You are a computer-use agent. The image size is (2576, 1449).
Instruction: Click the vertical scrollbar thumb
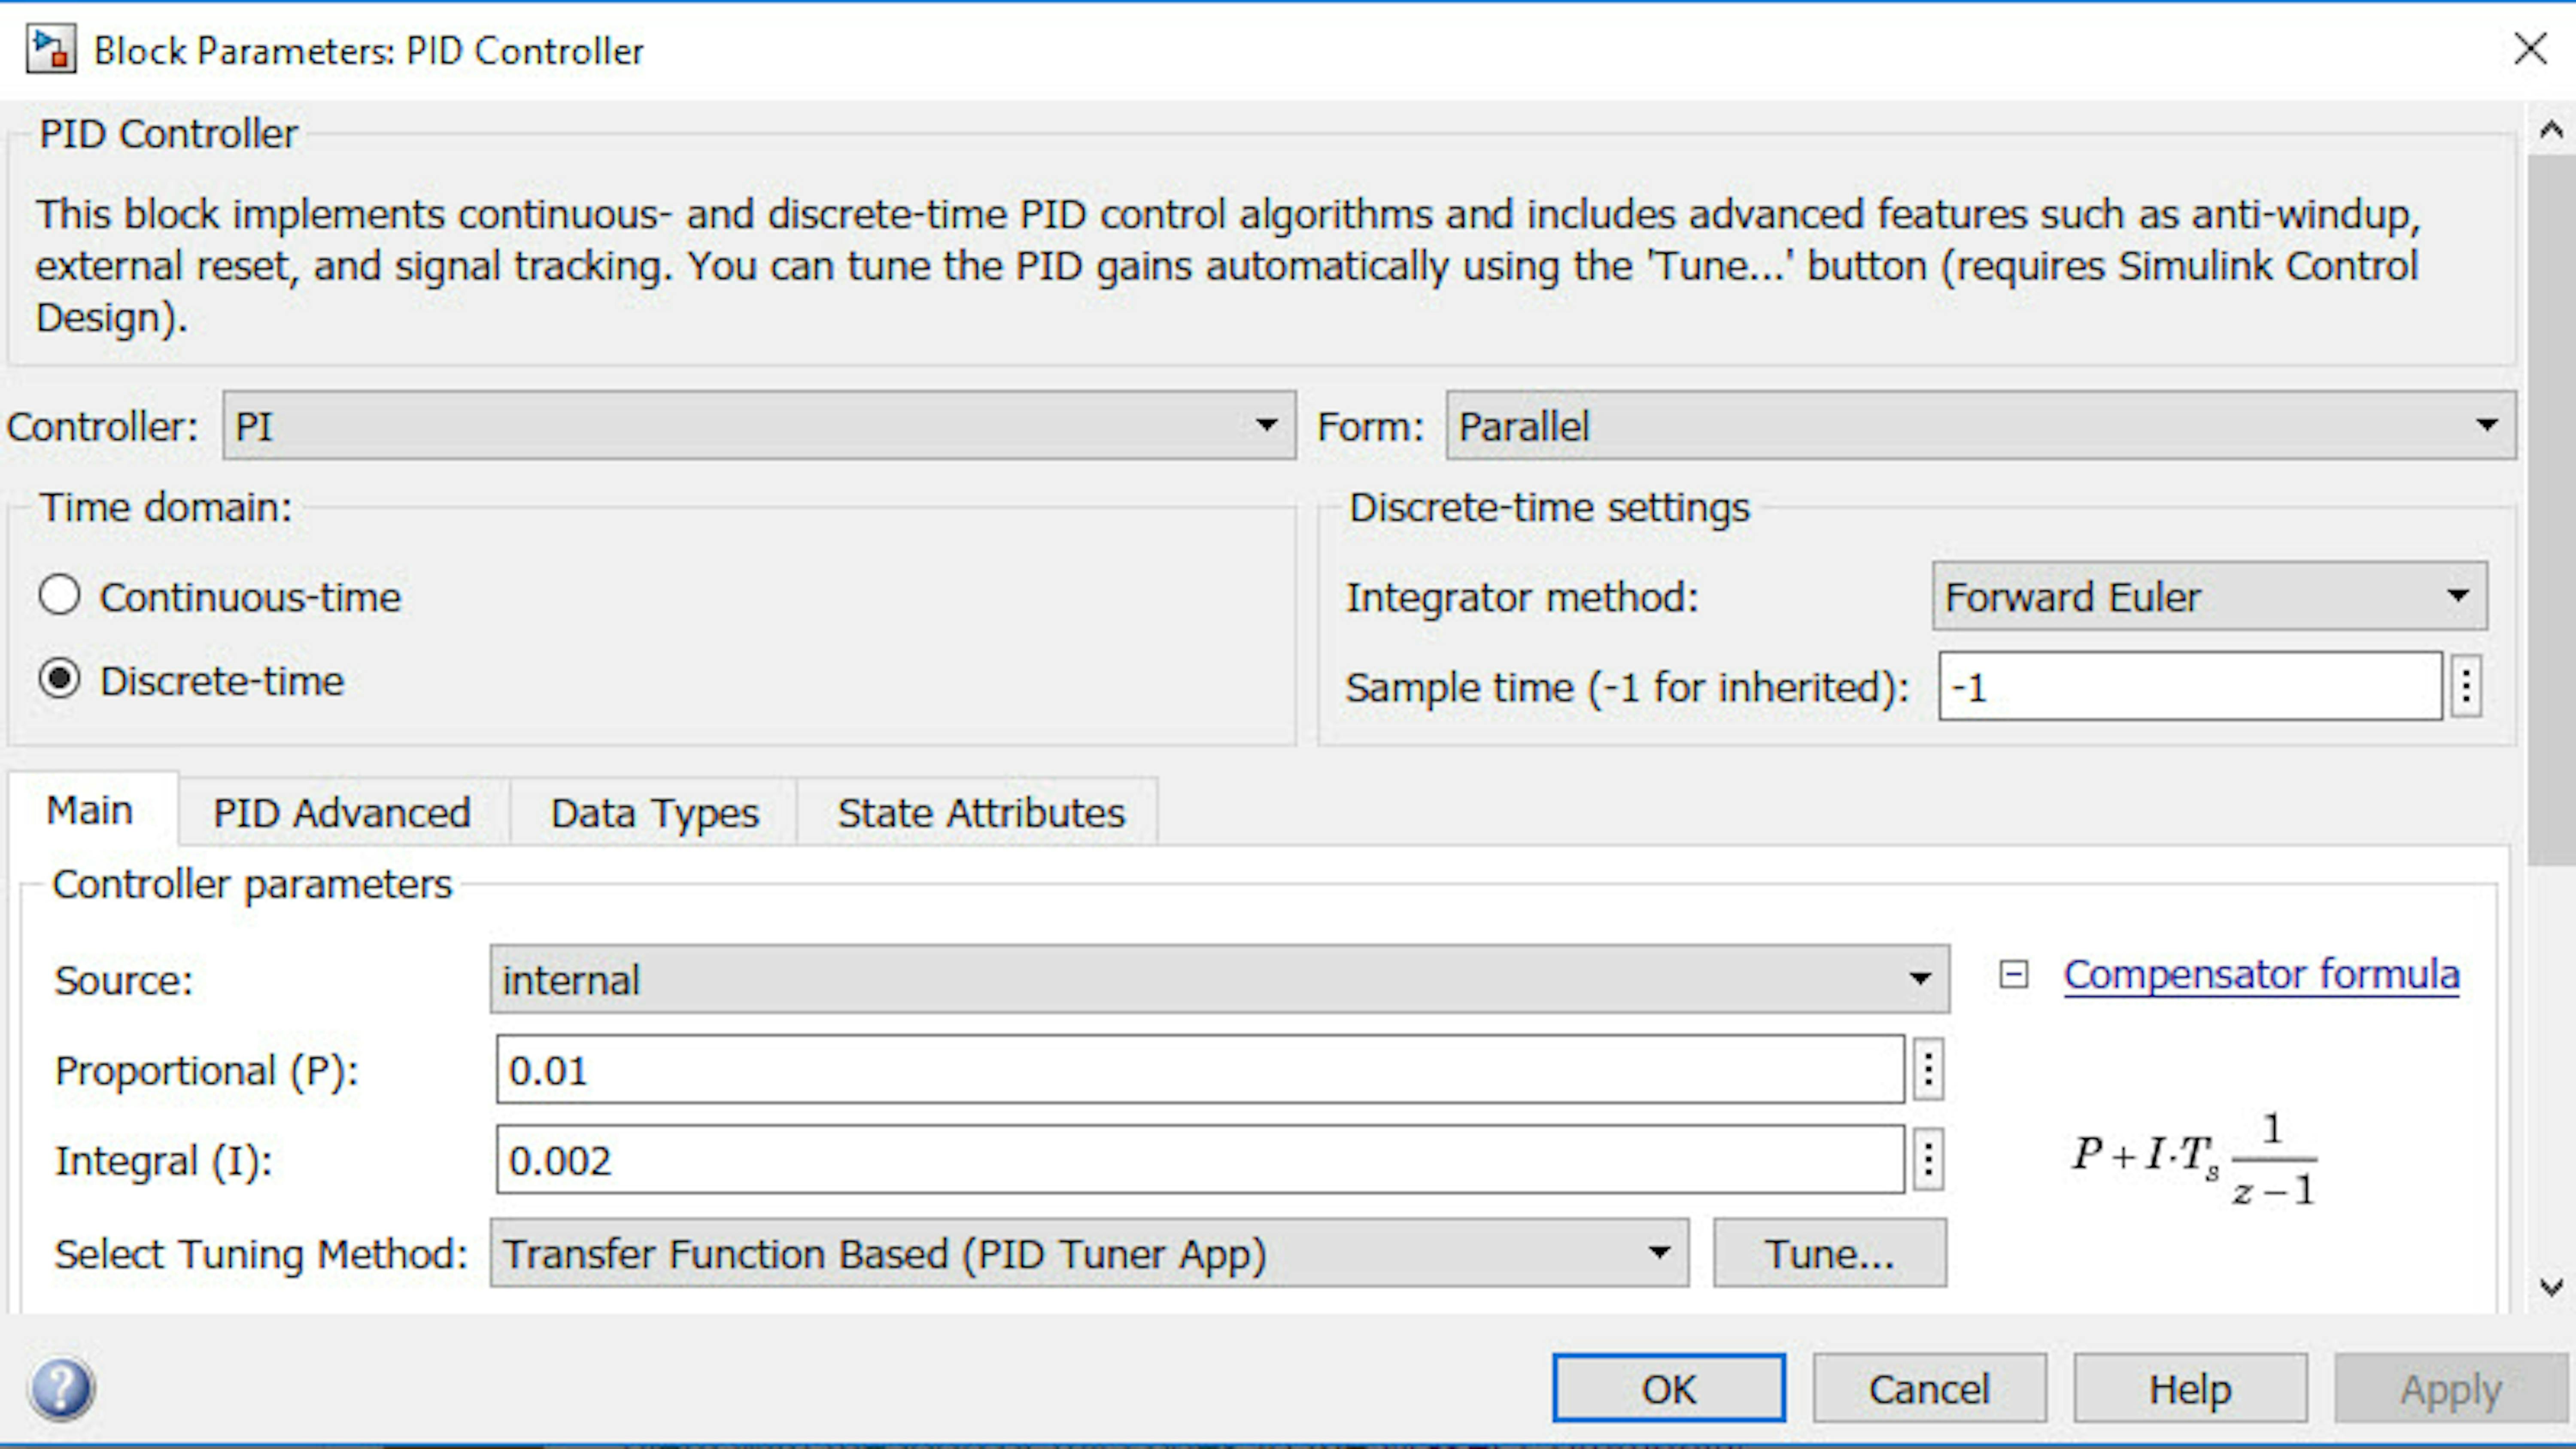click(x=2552, y=510)
